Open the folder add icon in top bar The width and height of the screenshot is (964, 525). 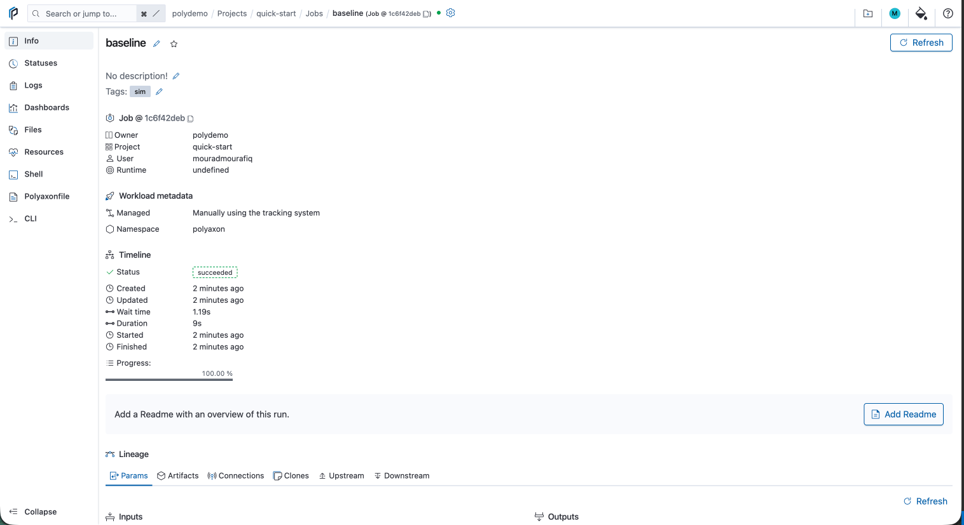pos(868,13)
